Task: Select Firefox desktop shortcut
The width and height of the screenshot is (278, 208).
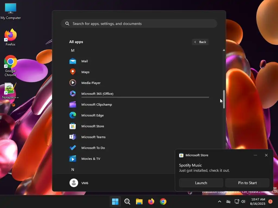Action: 11,37
